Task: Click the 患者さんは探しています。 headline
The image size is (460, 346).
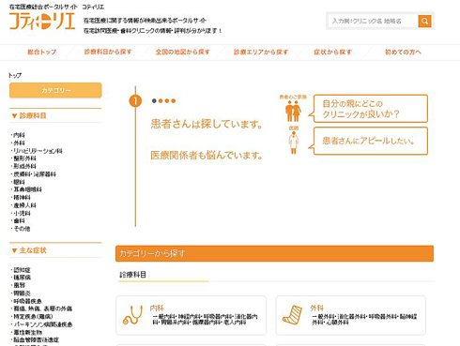Action: (207, 124)
